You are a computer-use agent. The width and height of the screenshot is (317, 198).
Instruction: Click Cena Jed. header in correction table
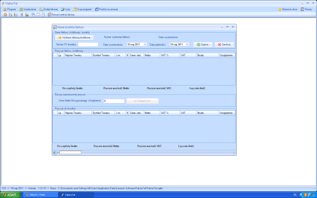[x=136, y=113]
